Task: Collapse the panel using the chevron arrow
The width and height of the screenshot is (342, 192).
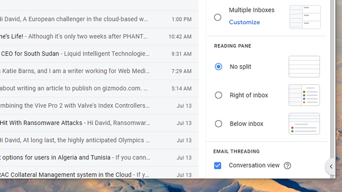Action: point(331,166)
